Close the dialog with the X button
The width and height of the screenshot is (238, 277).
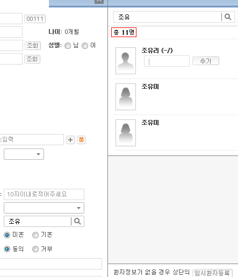99,1
